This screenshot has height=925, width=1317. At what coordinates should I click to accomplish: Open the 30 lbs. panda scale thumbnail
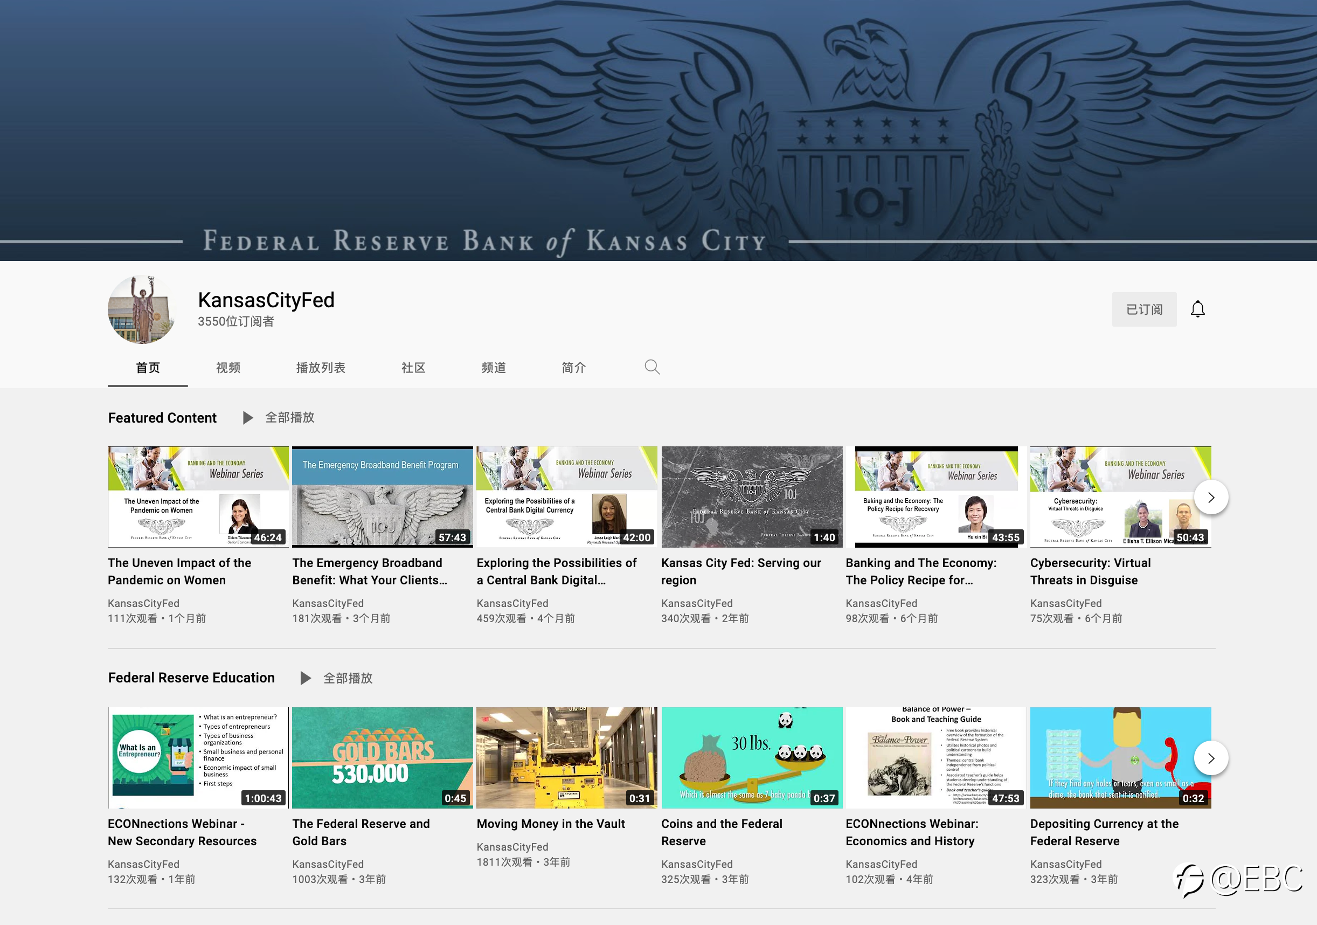point(751,757)
